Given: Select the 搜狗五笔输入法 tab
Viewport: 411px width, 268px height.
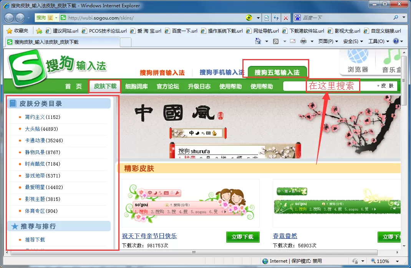Looking at the screenshot, I should pyautogui.click(x=277, y=72).
